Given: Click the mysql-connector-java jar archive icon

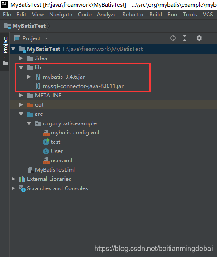Looking at the screenshot, I should (x=38, y=86).
